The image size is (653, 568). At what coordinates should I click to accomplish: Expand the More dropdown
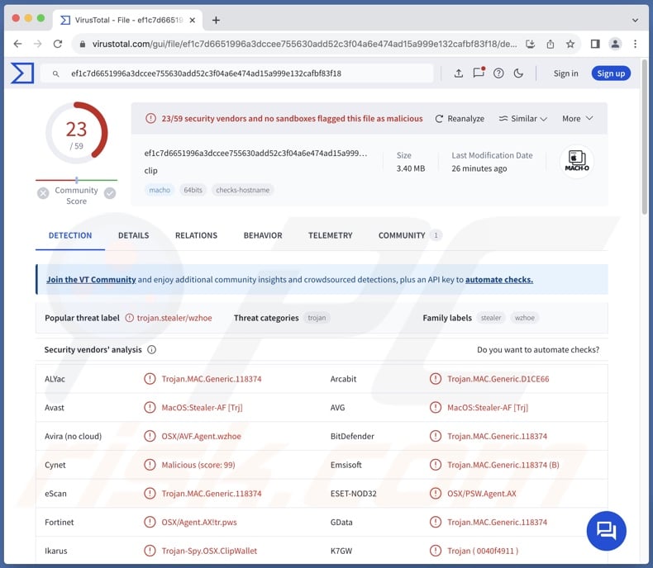click(578, 119)
